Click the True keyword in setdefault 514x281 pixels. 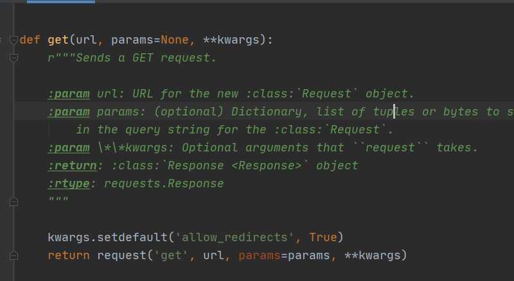[x=323, y=237]
